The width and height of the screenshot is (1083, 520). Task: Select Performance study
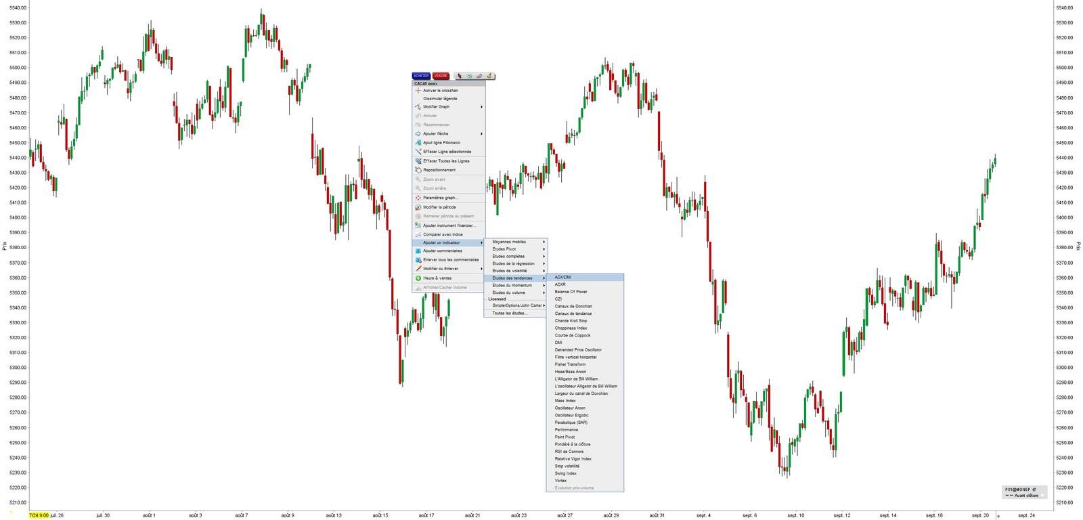(x=585, y=430)
